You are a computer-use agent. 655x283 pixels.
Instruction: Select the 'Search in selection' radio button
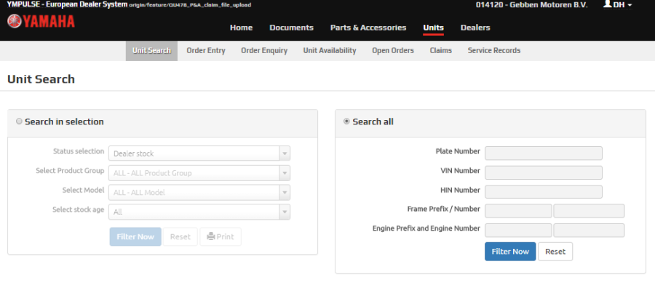point(19,121)
